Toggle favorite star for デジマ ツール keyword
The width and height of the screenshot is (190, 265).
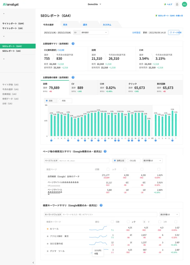[x=48, y=251]
